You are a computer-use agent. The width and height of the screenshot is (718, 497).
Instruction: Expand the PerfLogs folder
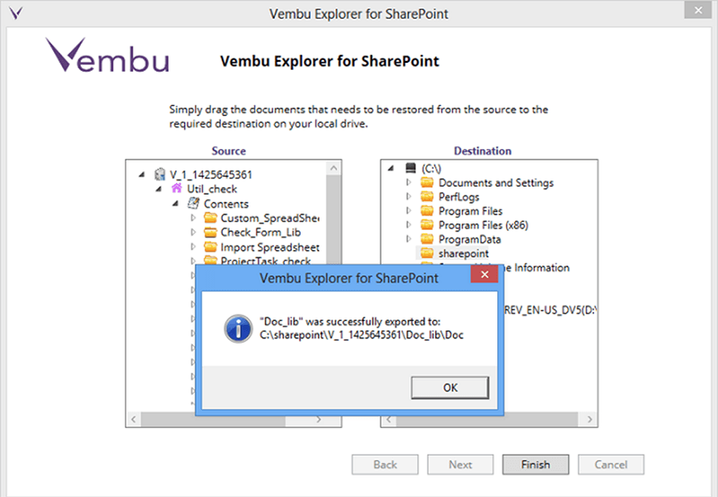click(x=409, y=196)
